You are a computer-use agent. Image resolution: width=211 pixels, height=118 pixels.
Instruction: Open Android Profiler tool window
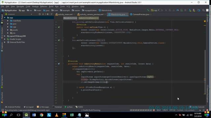pos(13,107)
